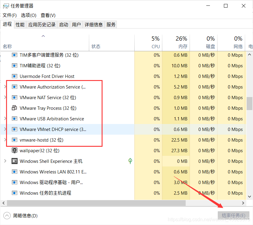Image resolution: width=253 pixels, height=225 pixels.
Task: Click 简略信息(D) to show fewer details
Action: tap(25, 216)
